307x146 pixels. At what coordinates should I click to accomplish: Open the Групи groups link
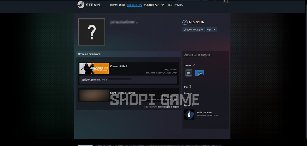click(187, 105)
